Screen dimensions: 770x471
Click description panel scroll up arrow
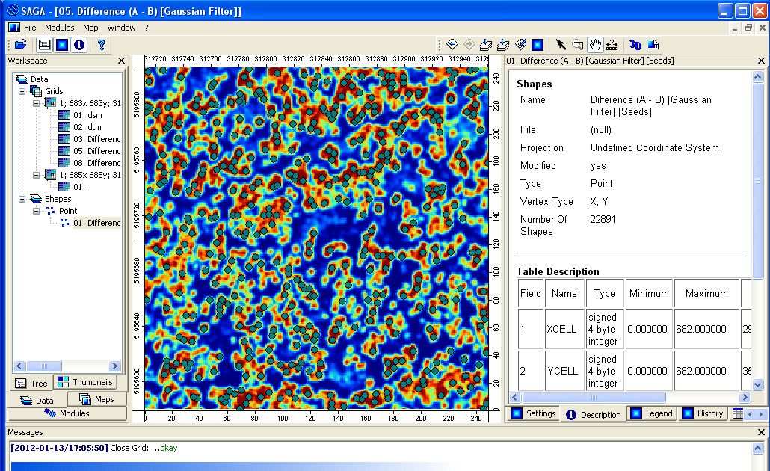(x=758, y=76)
